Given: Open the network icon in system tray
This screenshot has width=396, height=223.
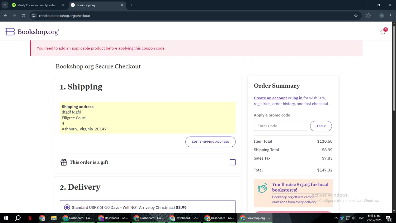Looking at the screenshot, I should pos(348,218).
